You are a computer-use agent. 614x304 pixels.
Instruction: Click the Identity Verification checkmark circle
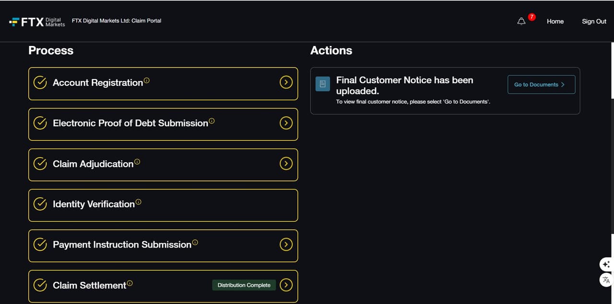(40, 204)
